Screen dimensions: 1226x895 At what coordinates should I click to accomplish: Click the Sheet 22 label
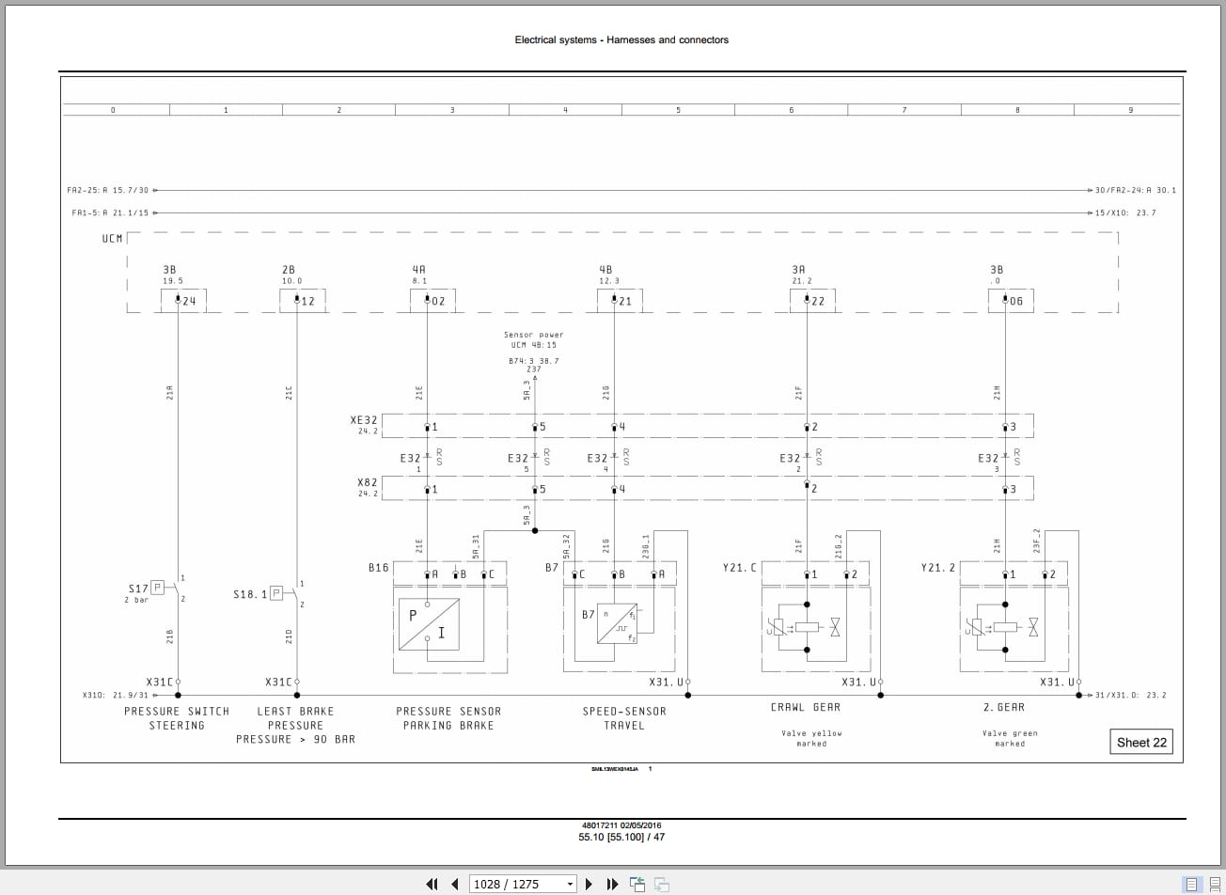pyautogui.click(x=1141, y=742)
